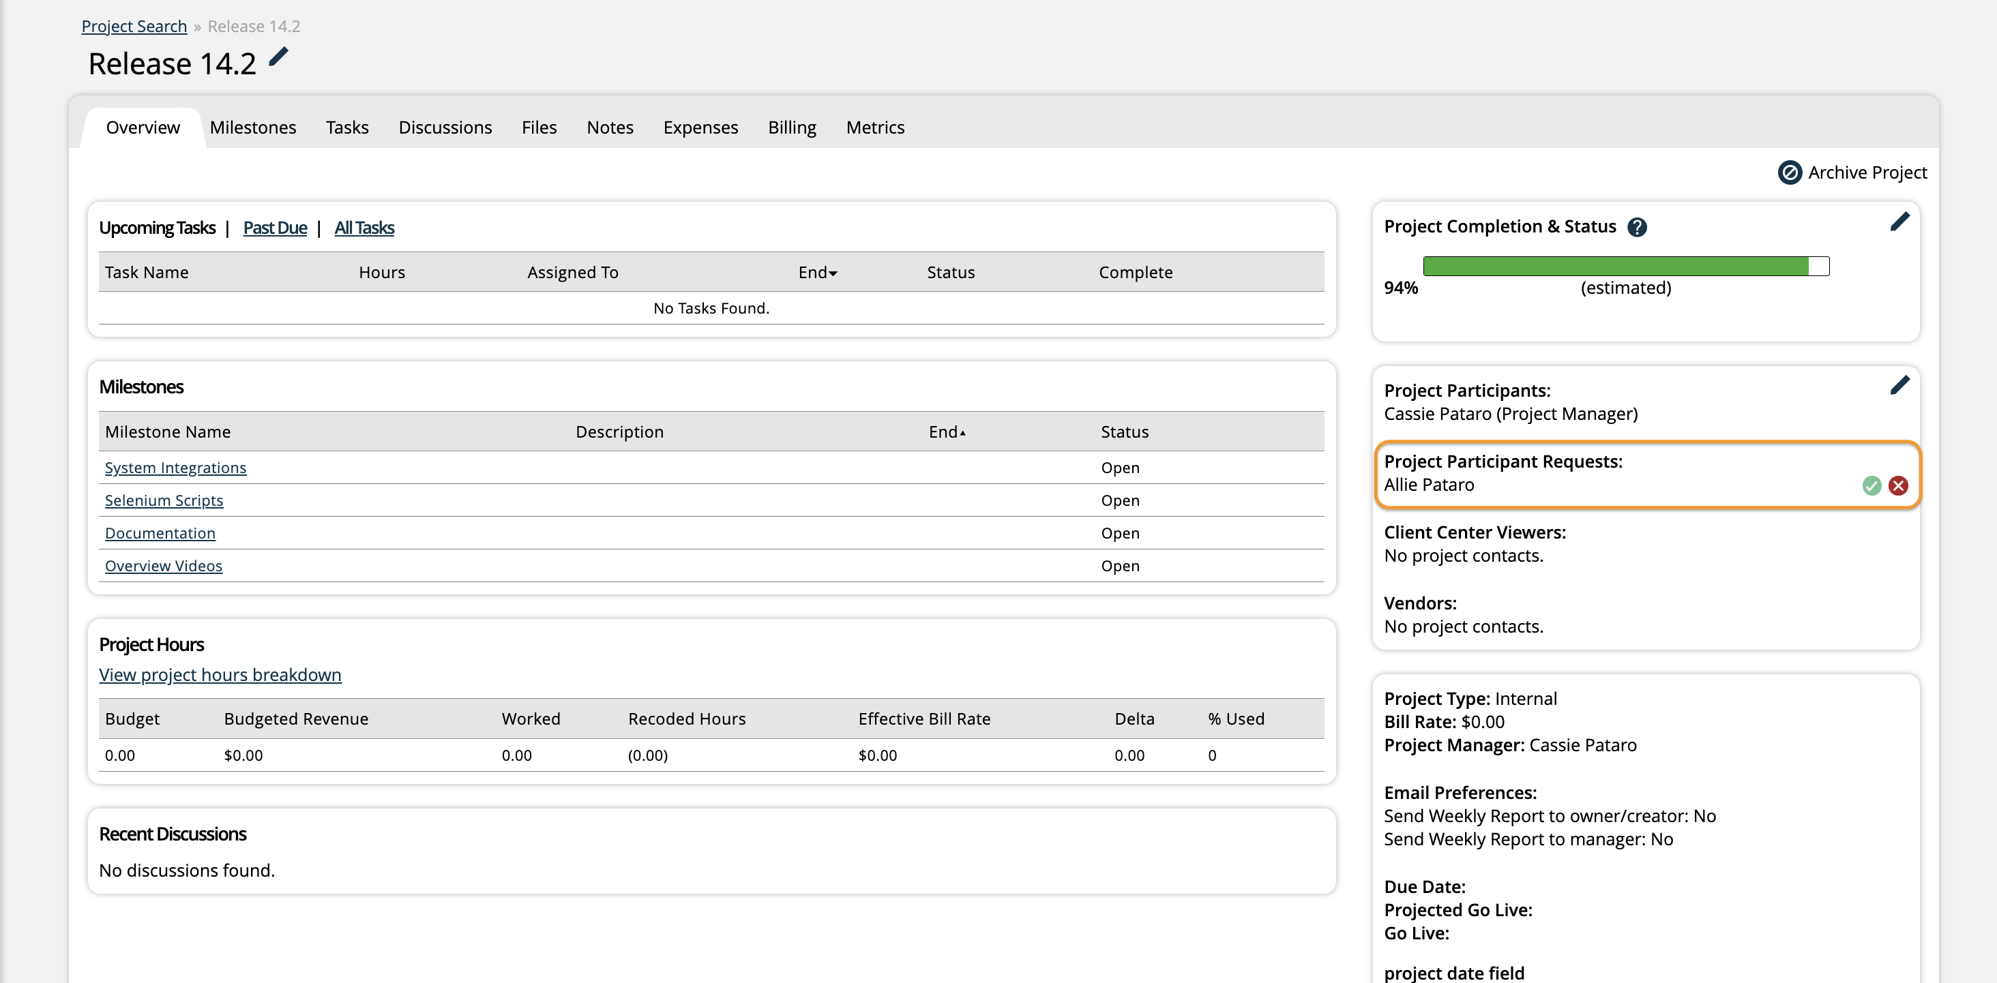Click the View project hours breakdown link
1997x983 pixels.
pyautogui.click(x=220, y=675)
